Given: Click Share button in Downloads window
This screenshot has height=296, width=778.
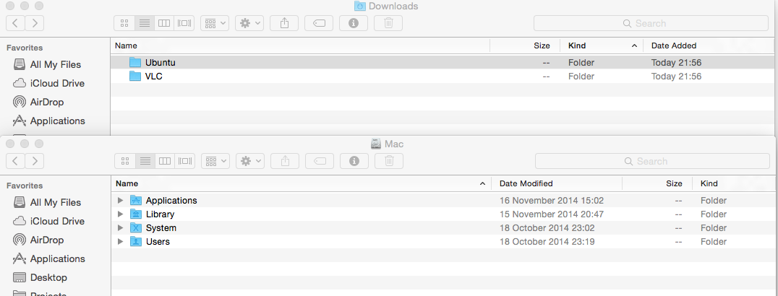Looking at the screenshot, I should [x=284, y=23].
